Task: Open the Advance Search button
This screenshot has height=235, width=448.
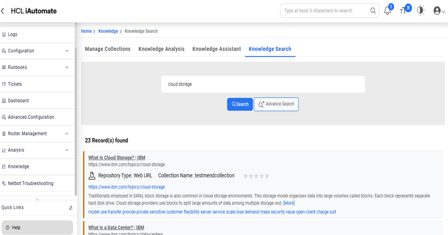Action: (x=276, y=104)
